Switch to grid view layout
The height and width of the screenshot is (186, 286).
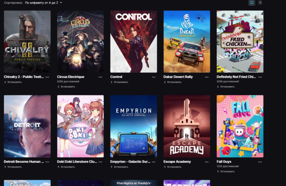point(252,3)
